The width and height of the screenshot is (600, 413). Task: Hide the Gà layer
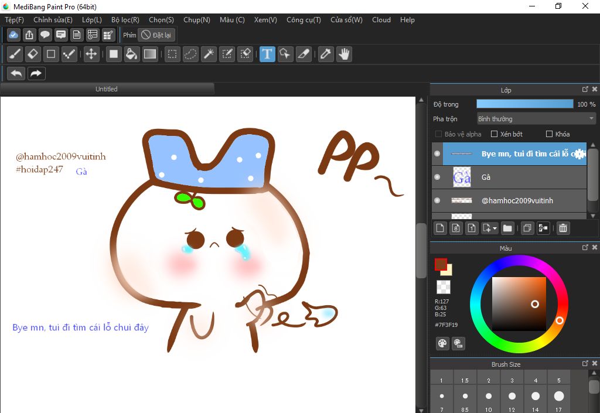(437, 177)
